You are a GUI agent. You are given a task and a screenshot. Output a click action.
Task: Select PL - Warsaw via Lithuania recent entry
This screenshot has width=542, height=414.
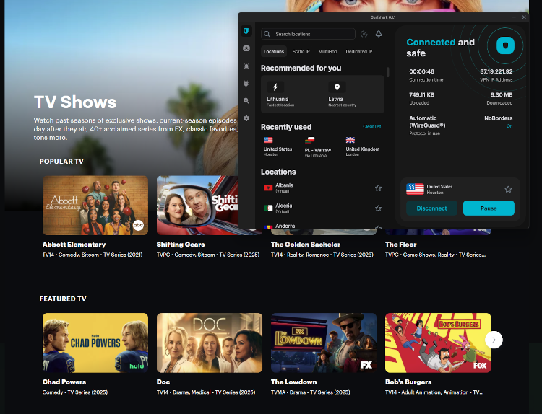[x=318, y=147]
